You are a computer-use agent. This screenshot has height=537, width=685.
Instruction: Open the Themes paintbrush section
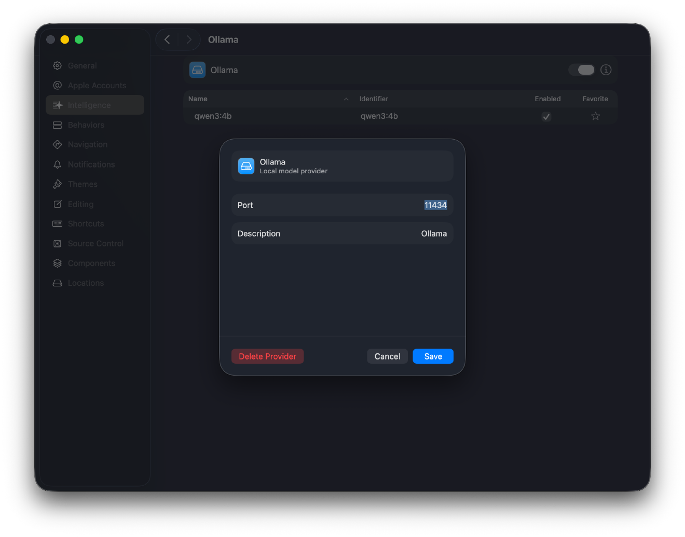[82, 184]
